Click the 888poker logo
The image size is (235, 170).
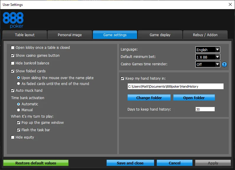[13, 20]
